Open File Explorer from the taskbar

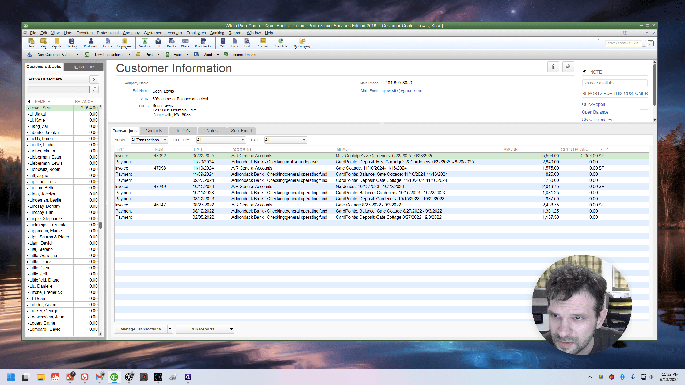coord(41,377)
